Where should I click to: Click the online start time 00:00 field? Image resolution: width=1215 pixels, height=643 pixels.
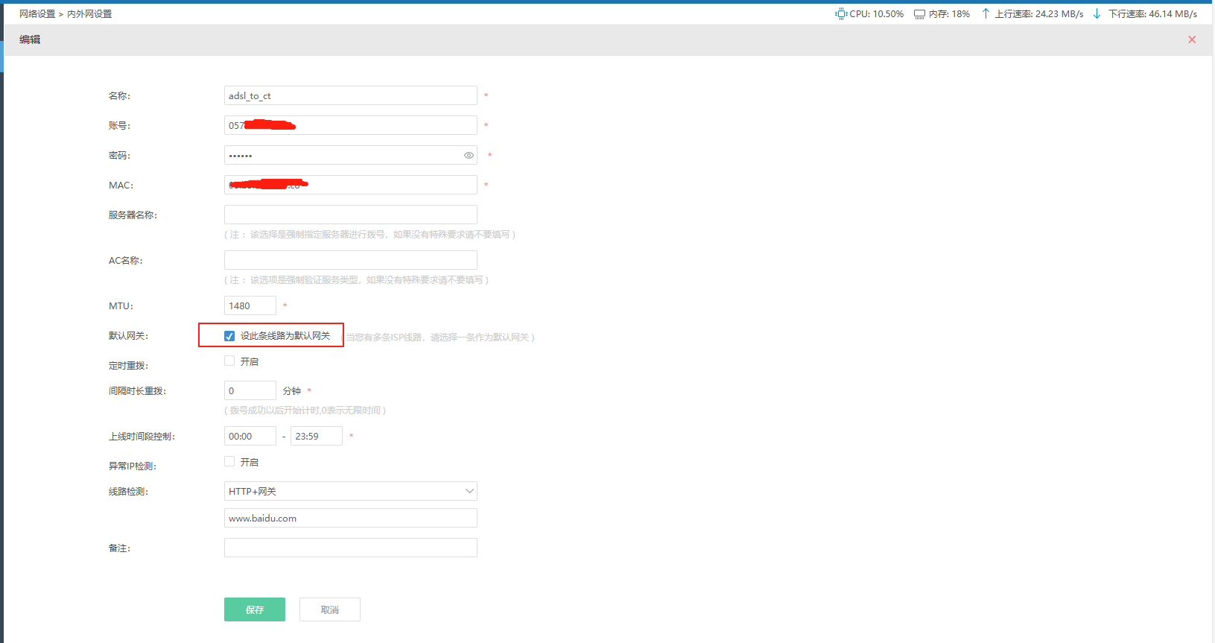click(x=250, y=436)
